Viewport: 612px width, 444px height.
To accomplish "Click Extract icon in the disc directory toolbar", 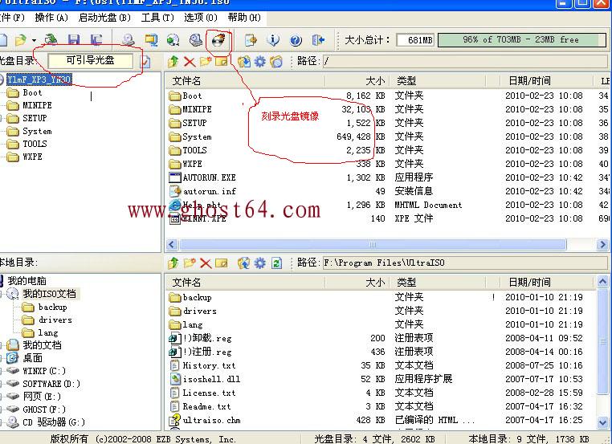I will 244,61.
